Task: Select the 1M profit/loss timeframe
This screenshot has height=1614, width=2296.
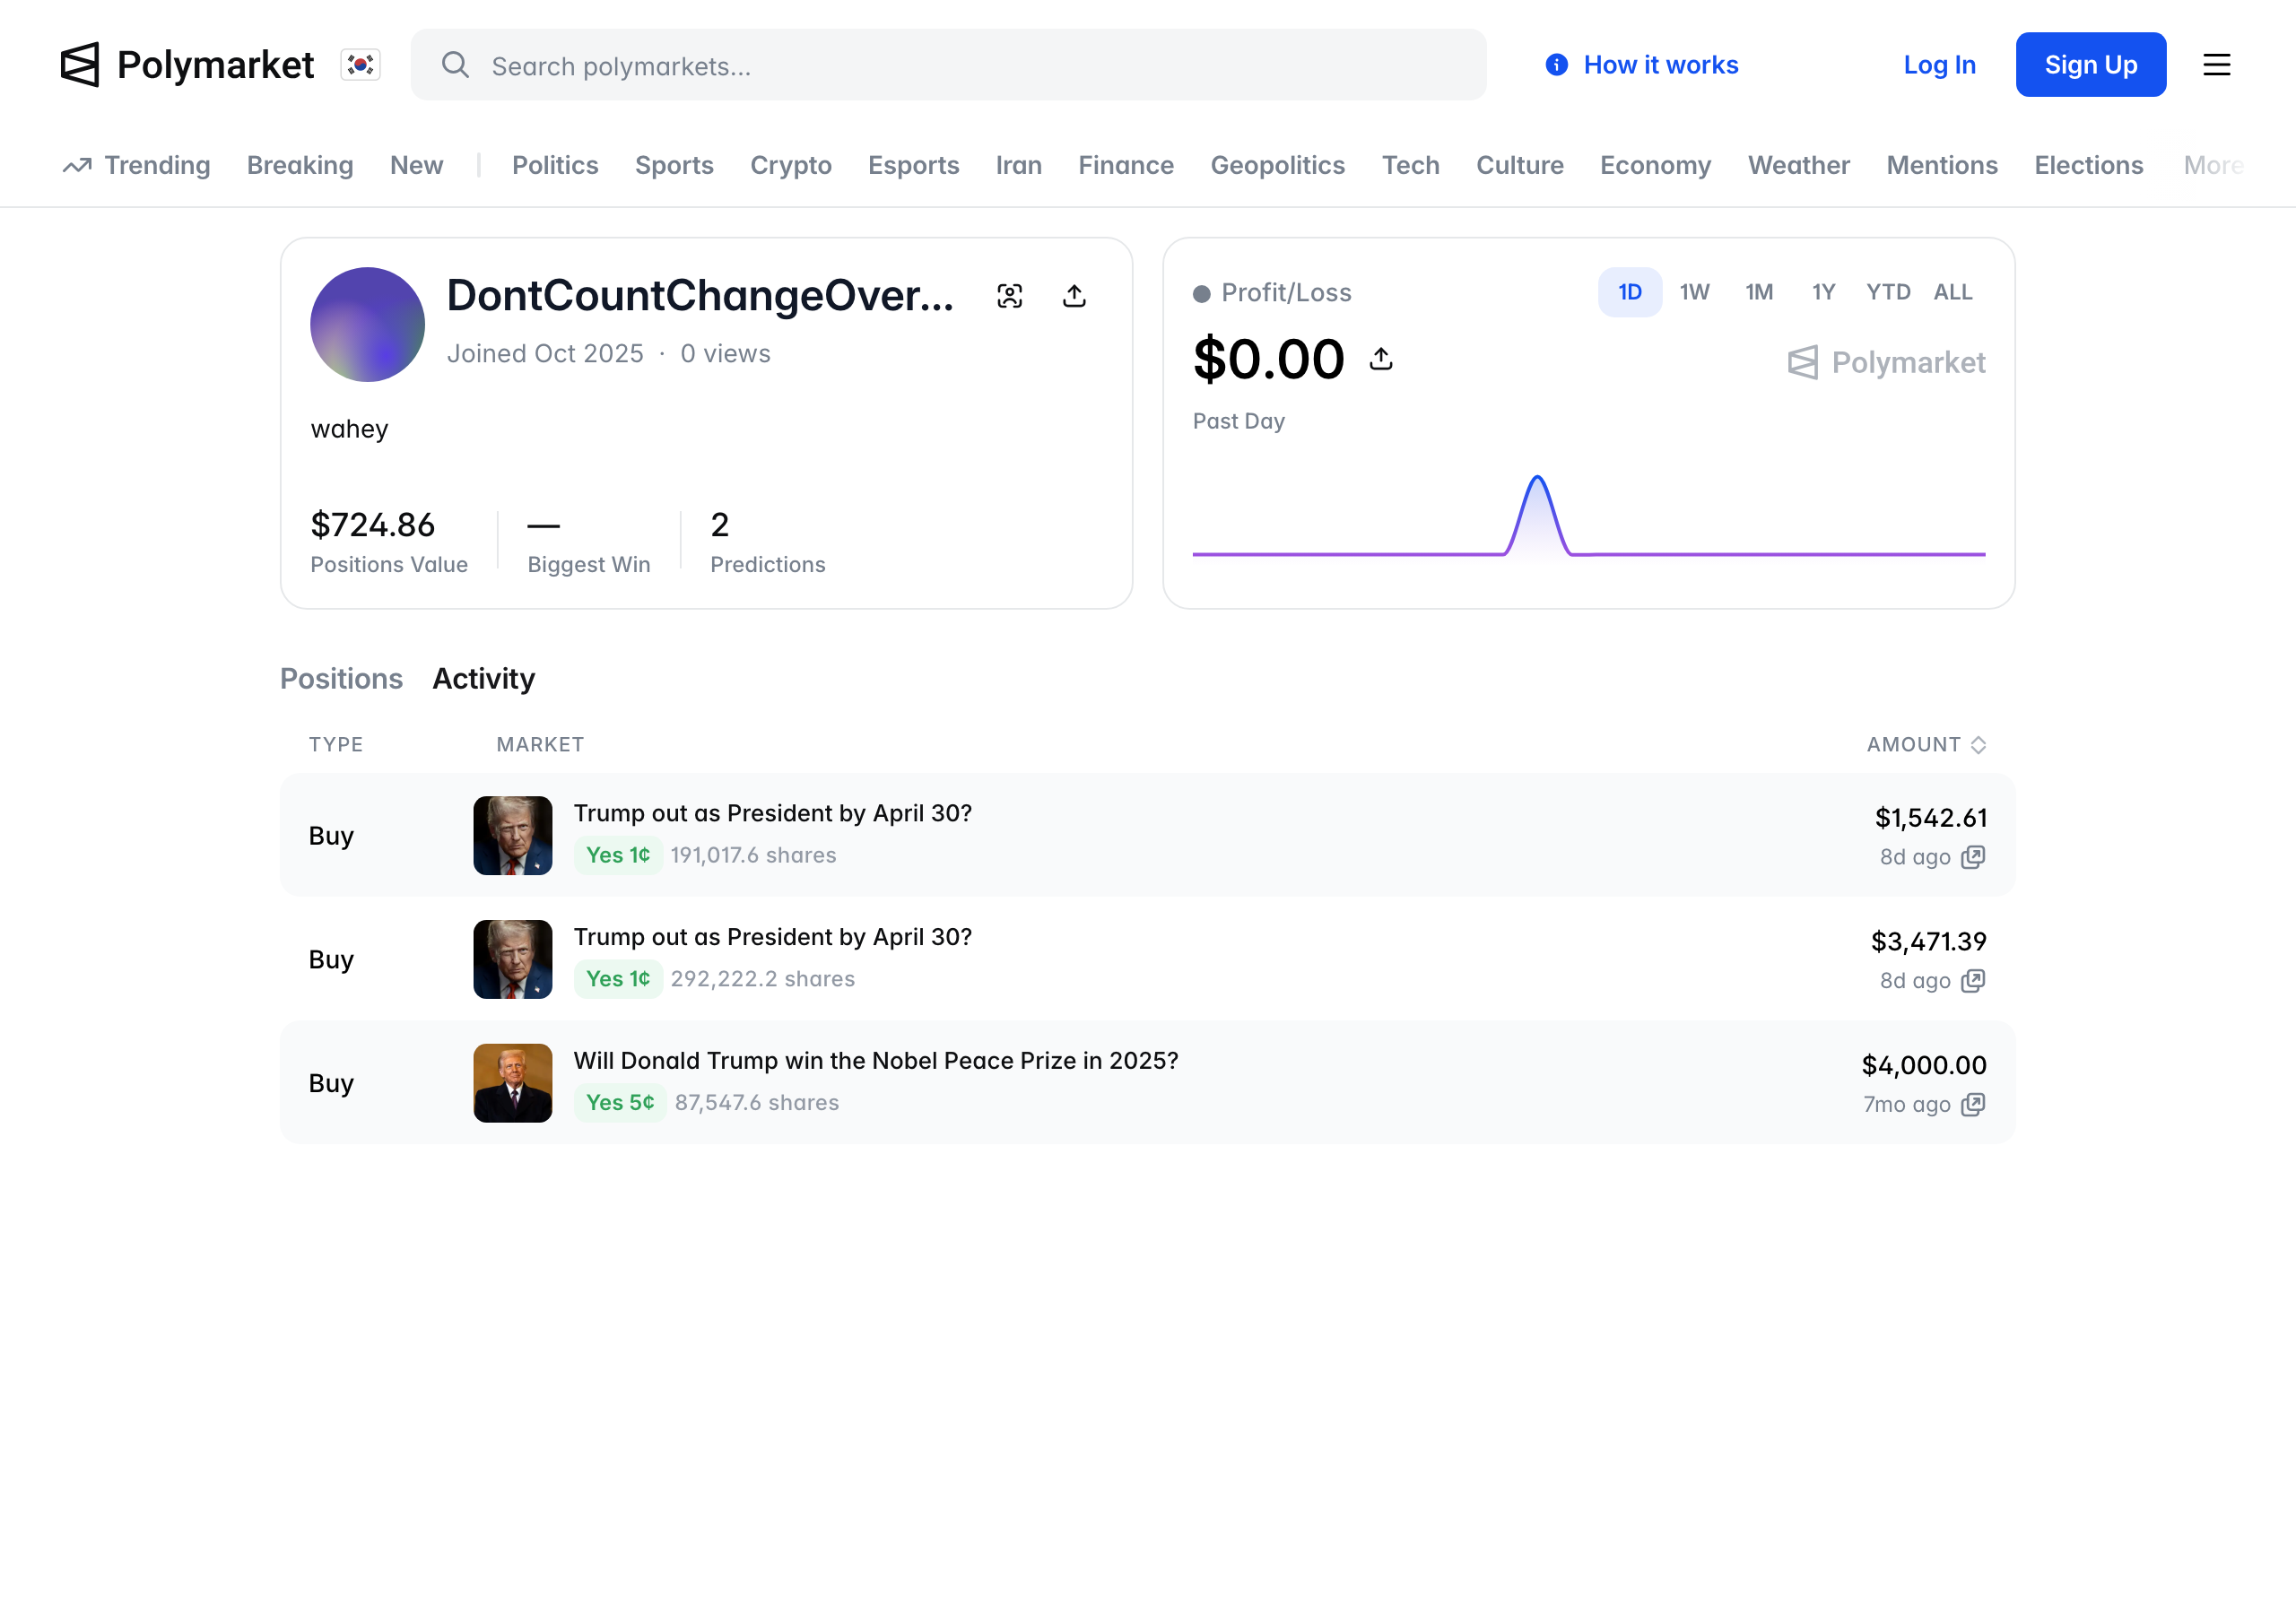Action: pyautogui.click(x=1759, y=292)
